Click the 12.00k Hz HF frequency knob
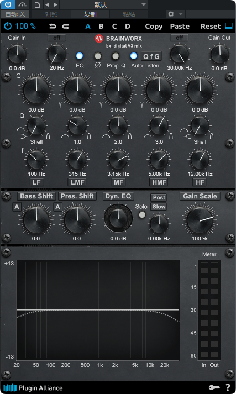 [x=200, y=160]
